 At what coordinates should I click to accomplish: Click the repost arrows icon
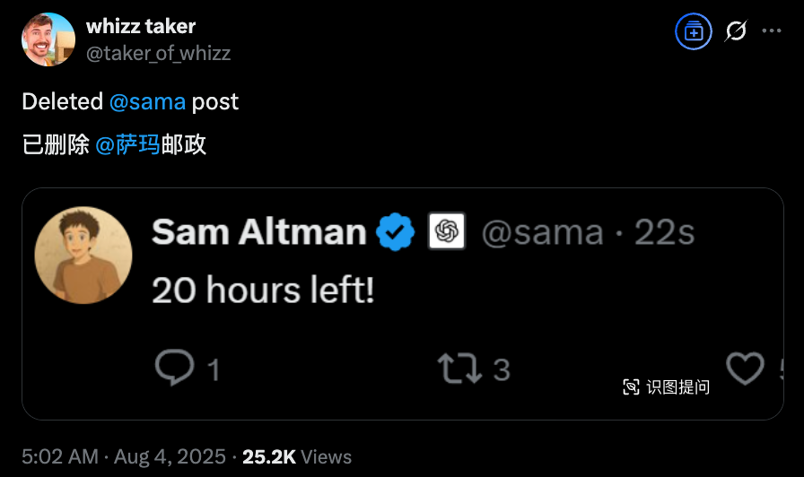click(x=460, y=369)
